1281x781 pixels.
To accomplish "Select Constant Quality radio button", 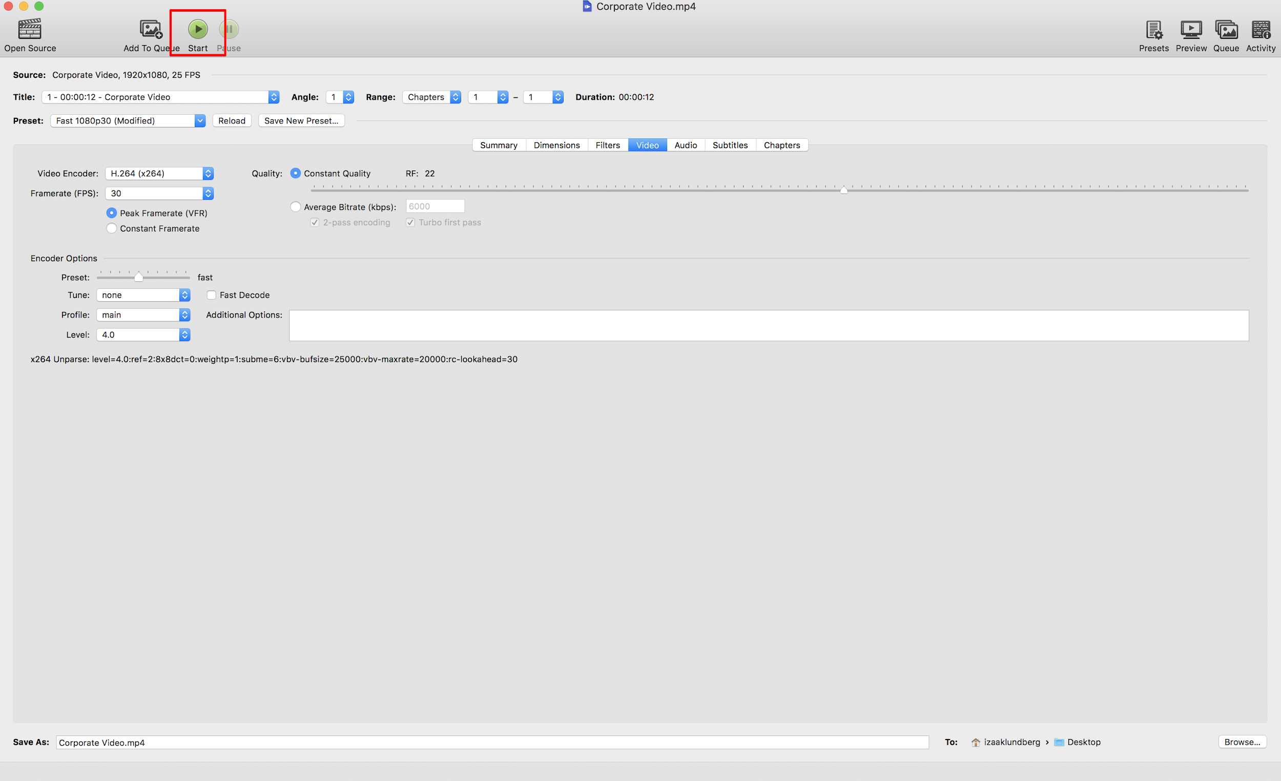I will (x=295, y=173).
